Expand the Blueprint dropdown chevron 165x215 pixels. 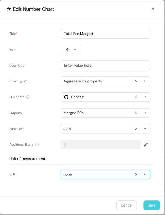click(x=145, y=97)
